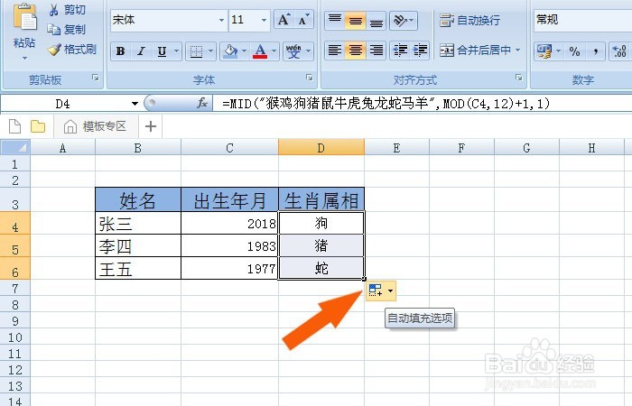
Task: Toggle underline formatting
Action: pos(162,51)
